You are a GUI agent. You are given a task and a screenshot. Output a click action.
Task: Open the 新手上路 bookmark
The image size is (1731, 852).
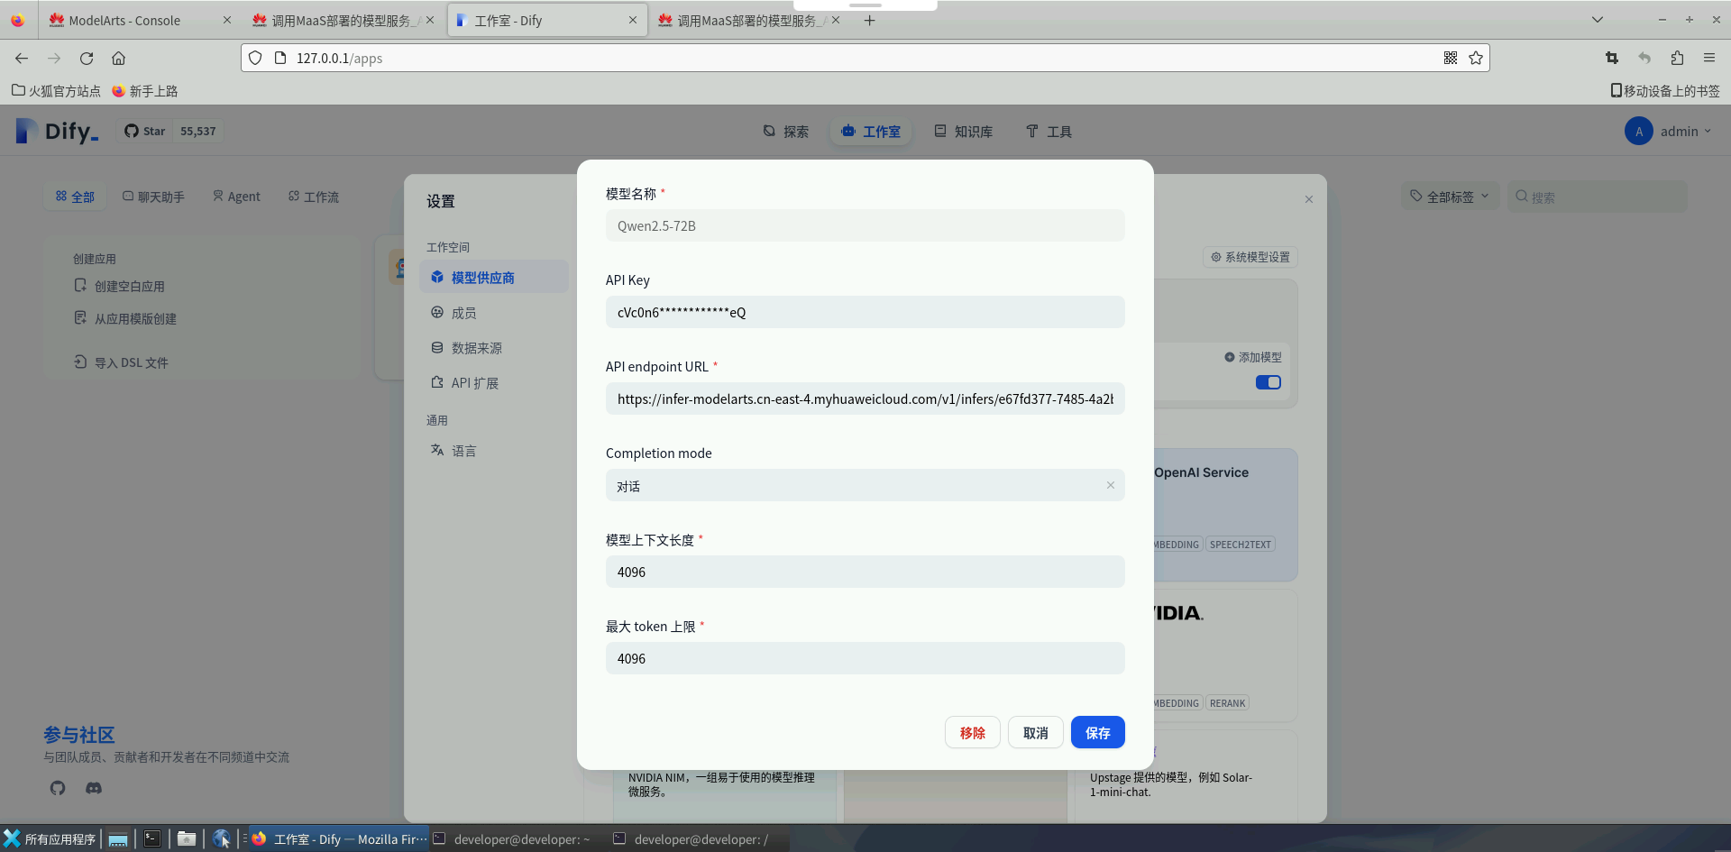point(145,91)
